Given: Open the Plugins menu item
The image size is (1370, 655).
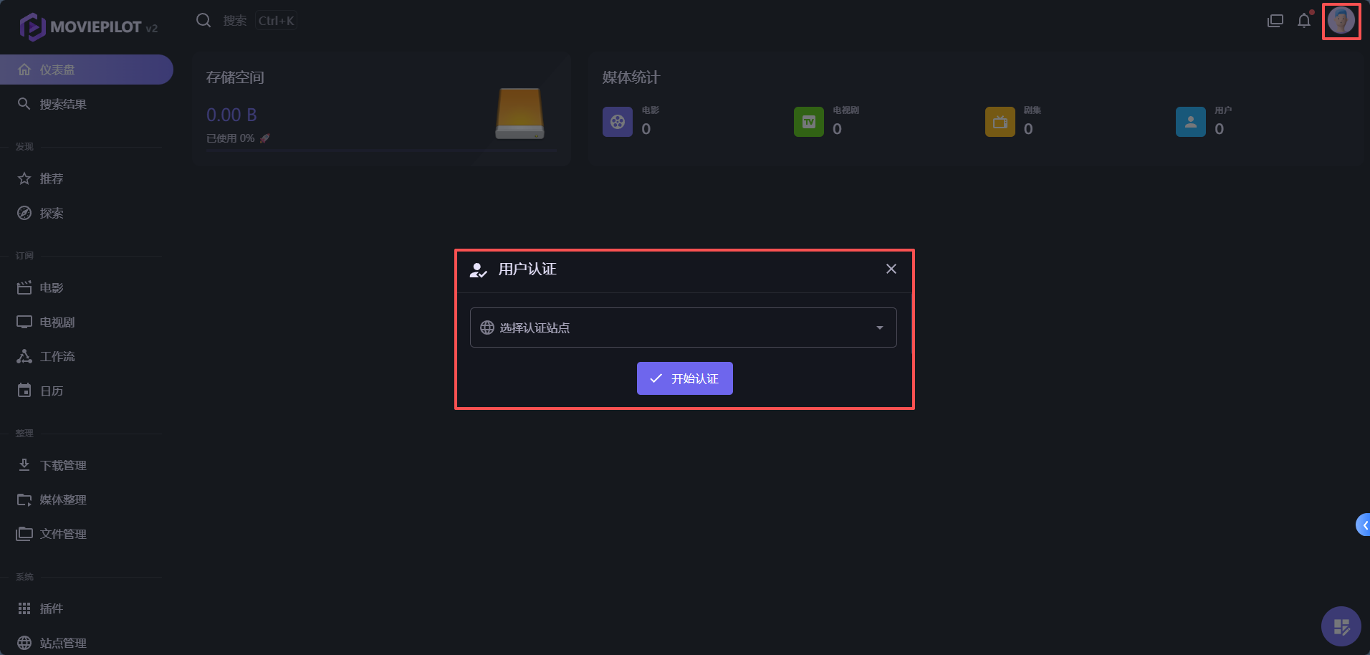Looking at the screenshot, I should 52,608.
